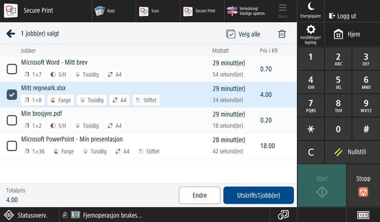Click 1×36 tag on PowerPoint job
Screen dimensions: 380x222
pyautogui.click(x=34, y=151)
